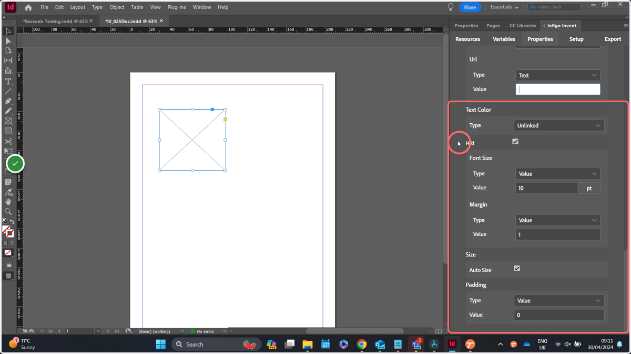Select the Pencil tool
This screenshot has width=631, height=354.
tap(8, 111)
